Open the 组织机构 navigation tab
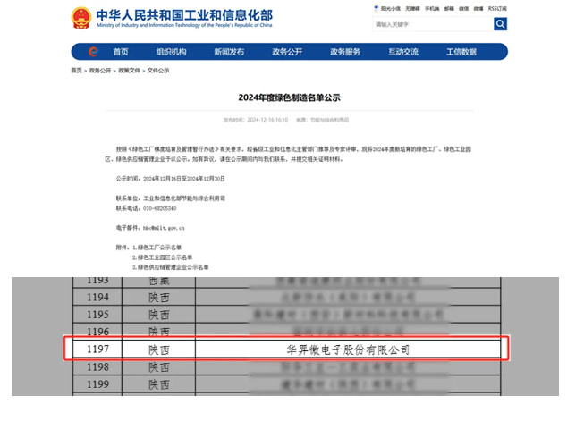 [x=172, y=52]
